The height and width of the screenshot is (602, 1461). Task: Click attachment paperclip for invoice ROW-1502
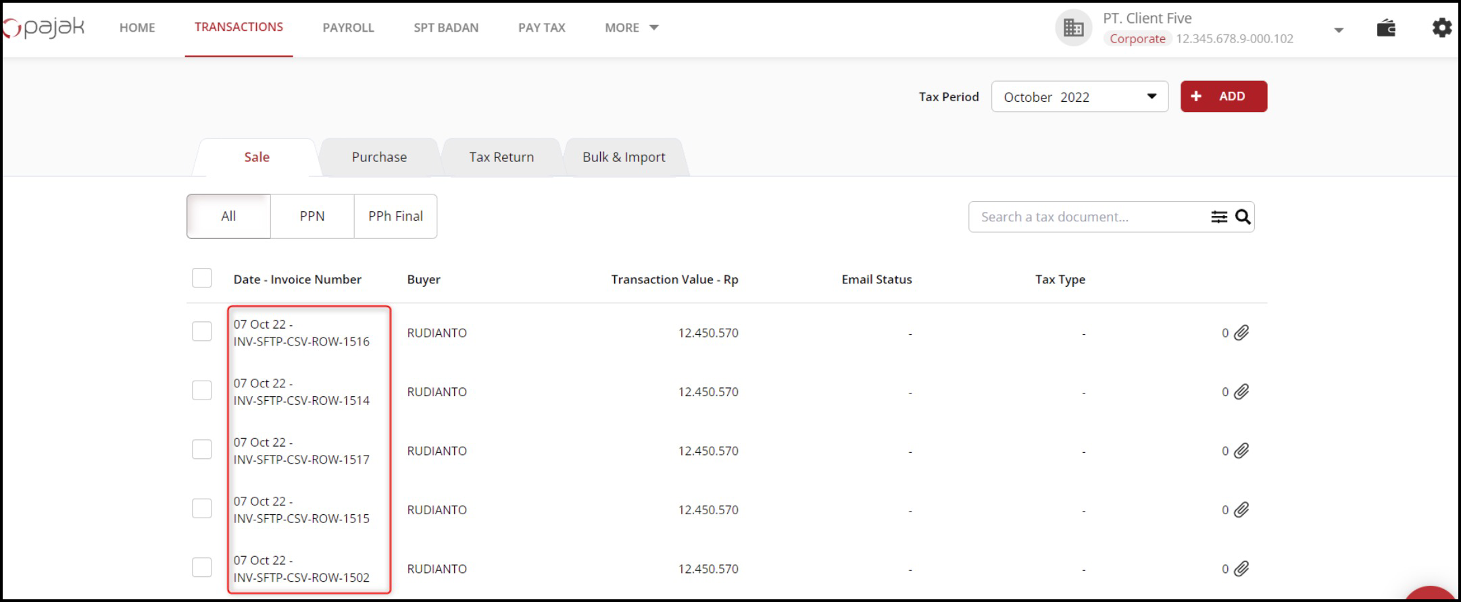[x=1241, y=569]
